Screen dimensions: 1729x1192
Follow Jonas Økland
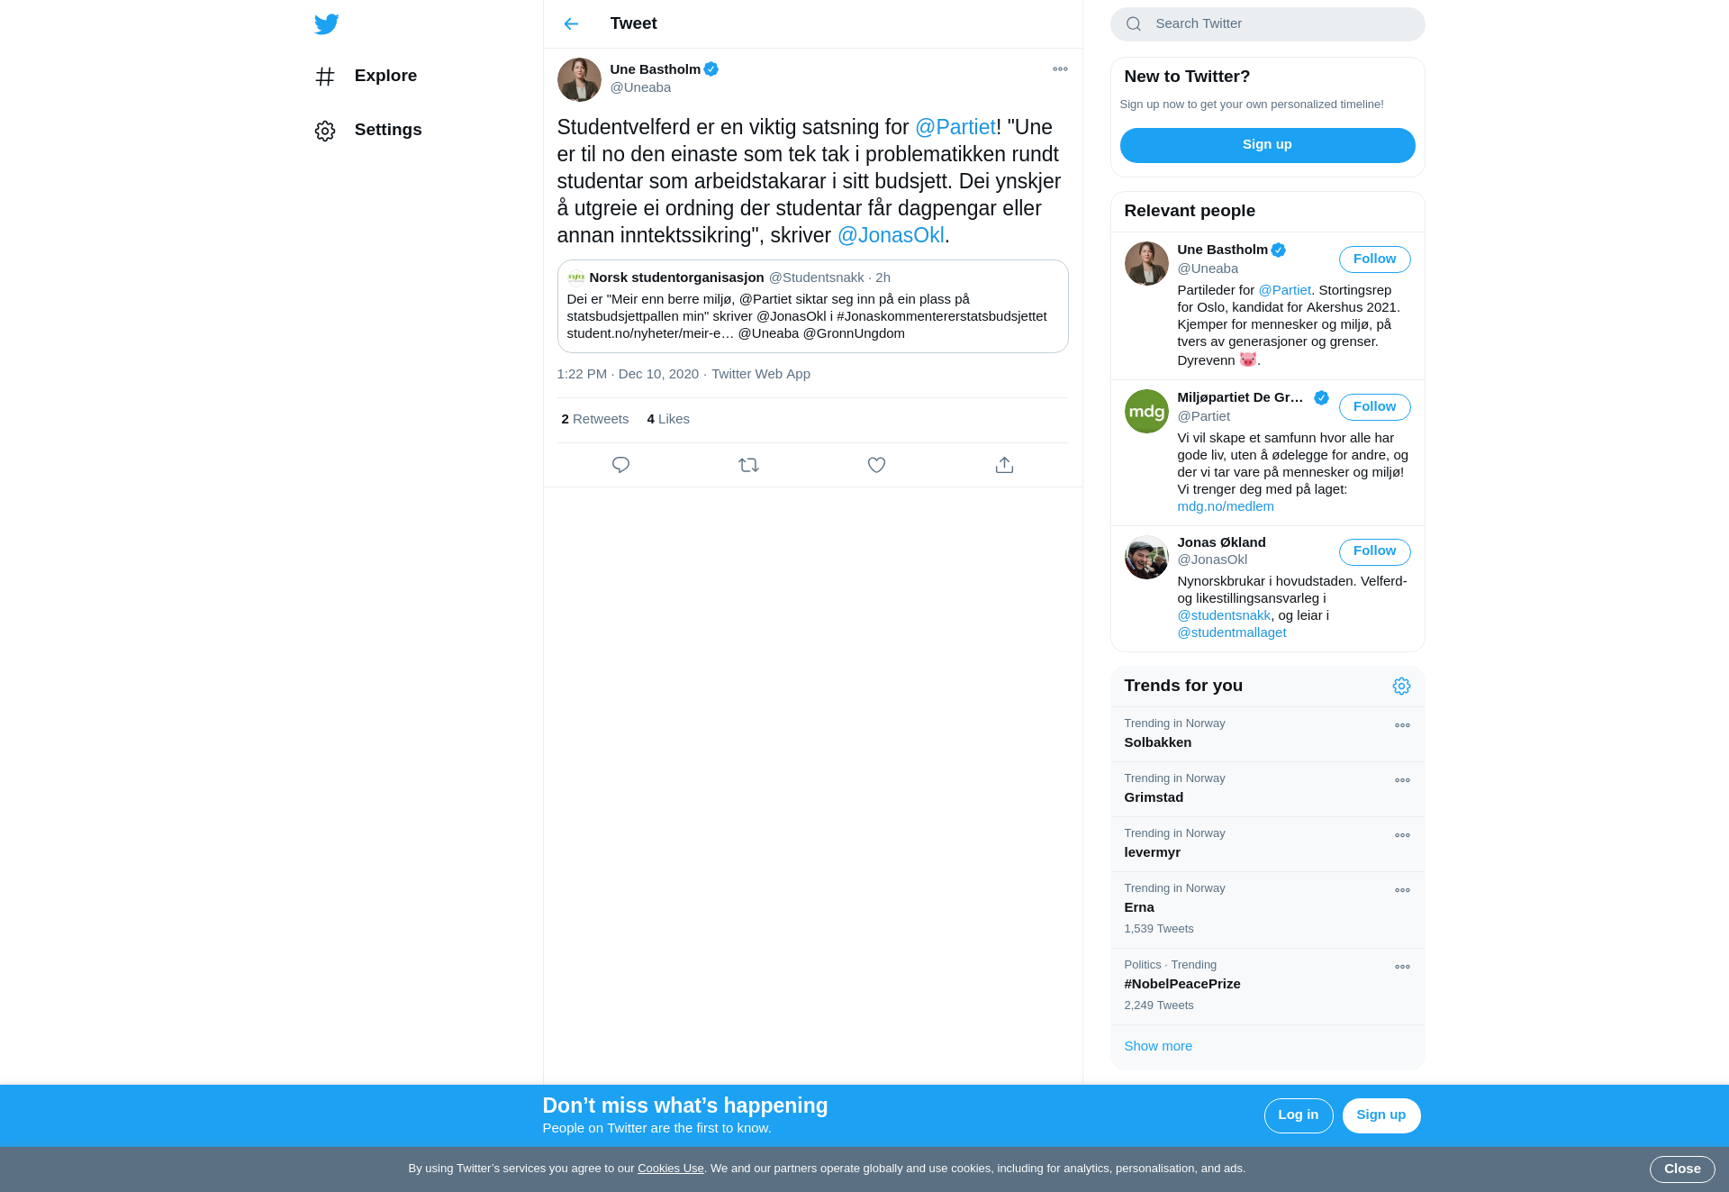(x=1374, y=551)
